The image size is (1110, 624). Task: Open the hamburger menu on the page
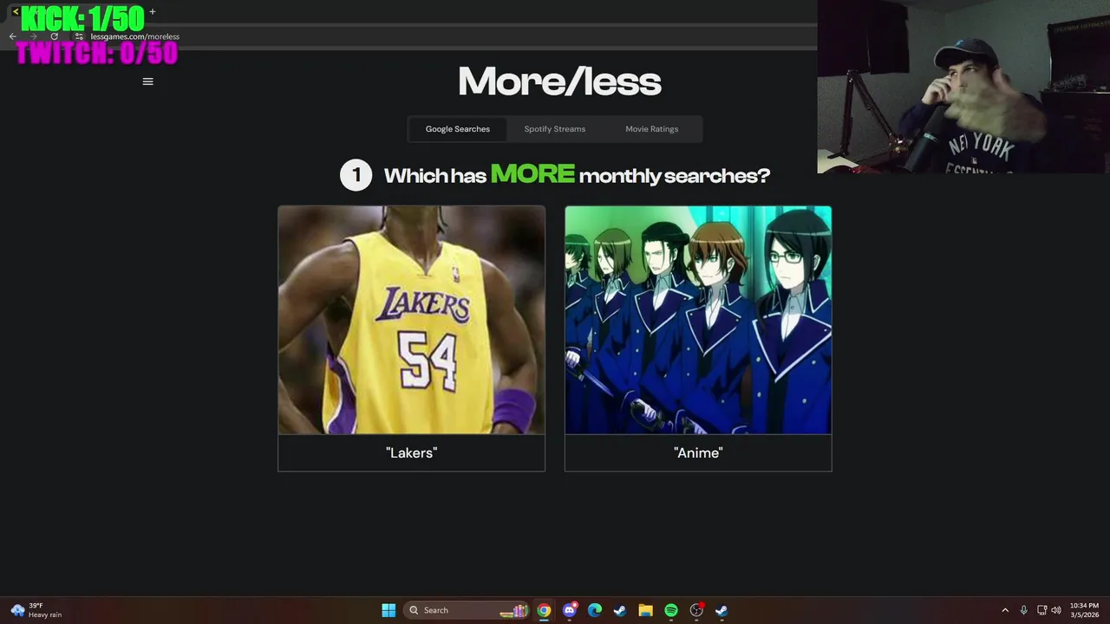click(147, 81)
